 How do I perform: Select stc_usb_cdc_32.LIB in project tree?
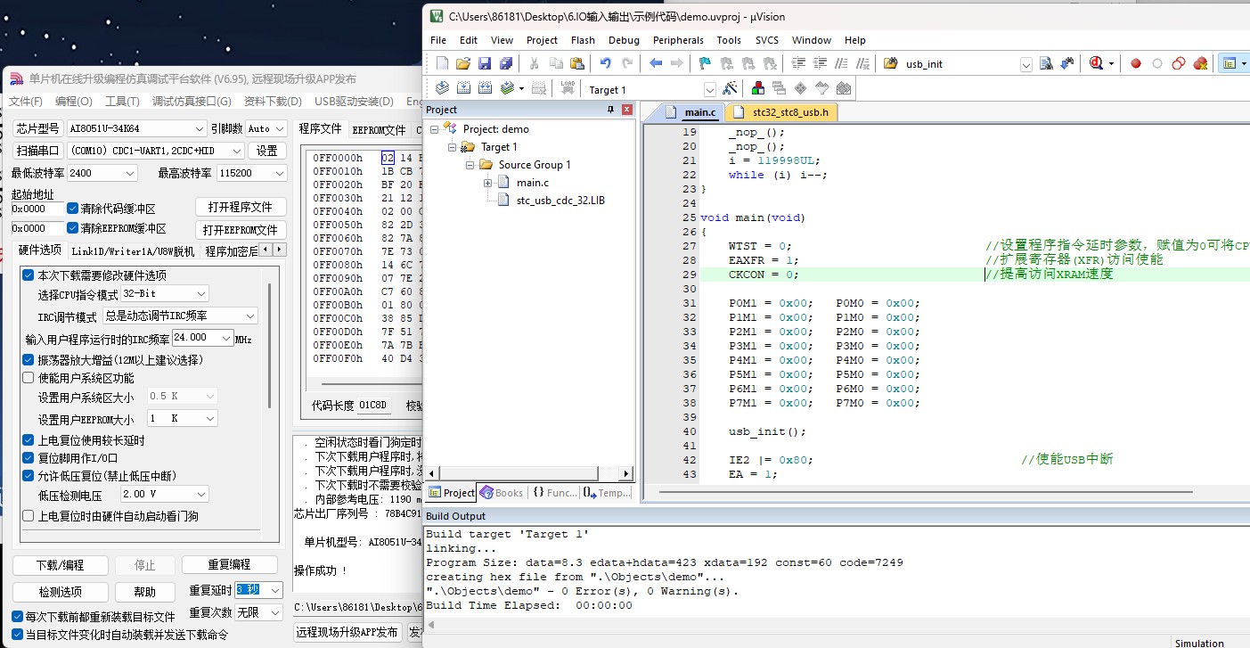pos(560,201)
